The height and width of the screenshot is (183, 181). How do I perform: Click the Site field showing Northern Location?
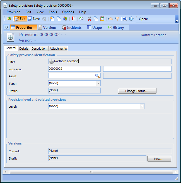[110, 61]
